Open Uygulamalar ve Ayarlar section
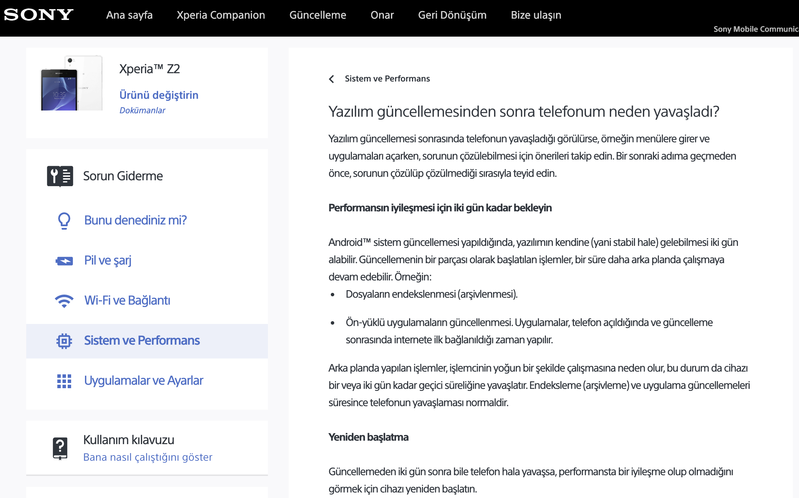 (x=144, y=381)
